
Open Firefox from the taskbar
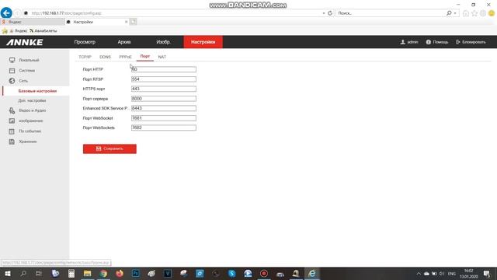[x=120, y=273]
